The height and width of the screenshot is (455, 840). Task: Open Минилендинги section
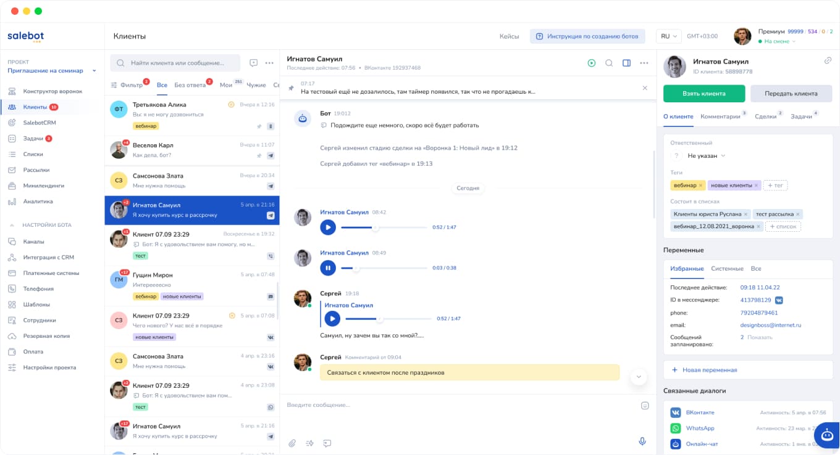tap(43, 186)
